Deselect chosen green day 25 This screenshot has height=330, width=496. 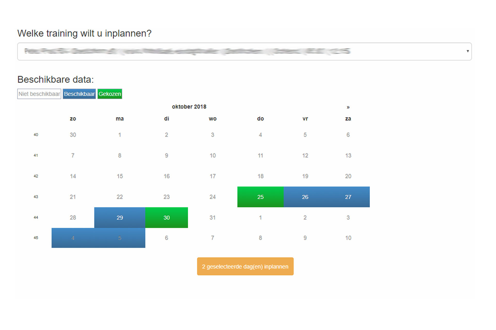(x=260, y=197)
